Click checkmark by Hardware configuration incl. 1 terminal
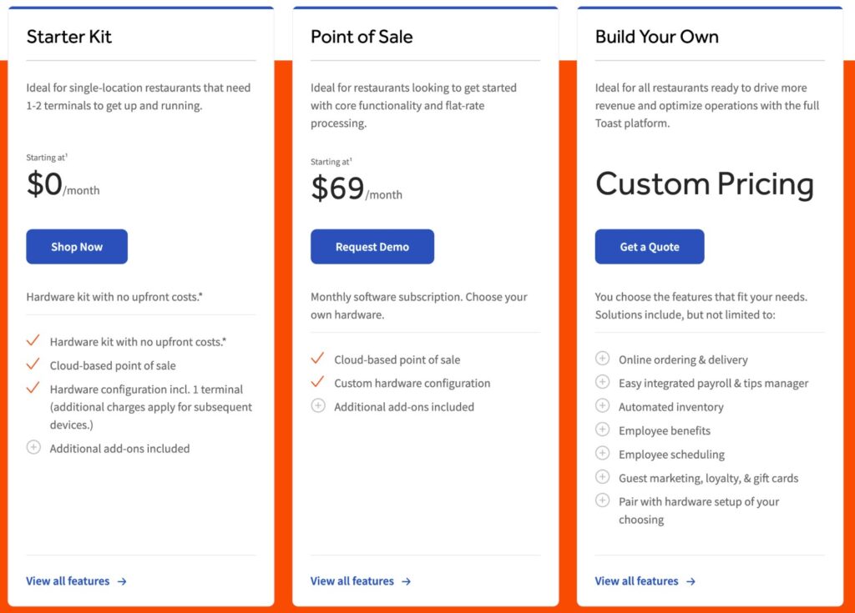 33,388
